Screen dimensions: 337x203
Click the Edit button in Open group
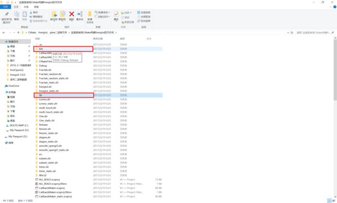[x=125, y=18]
